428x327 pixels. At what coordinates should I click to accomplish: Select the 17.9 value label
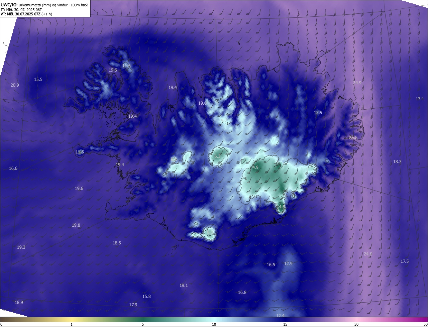pos(133,305)
